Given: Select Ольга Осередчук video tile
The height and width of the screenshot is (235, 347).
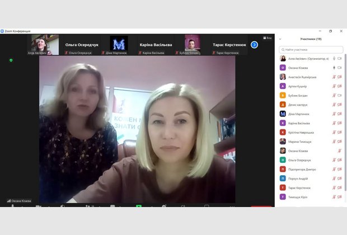Looking at the screenshot, I should 82,45.
